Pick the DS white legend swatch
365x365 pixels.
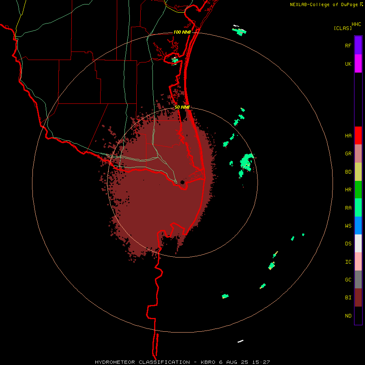(x=358, y=243)
